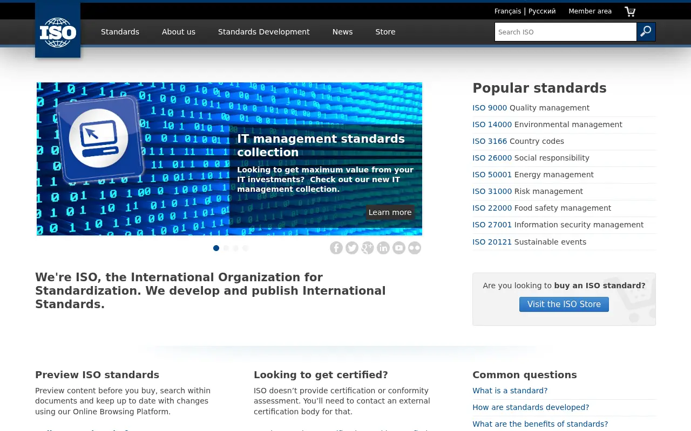691x431 pixels.
Task: Select the second carousel slide dot
Action: [226, 248]
